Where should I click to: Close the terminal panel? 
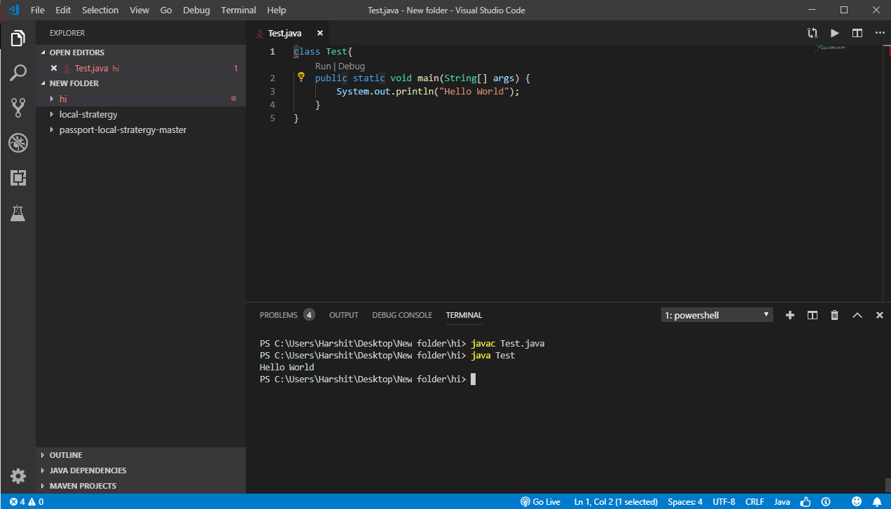[879, 315]
